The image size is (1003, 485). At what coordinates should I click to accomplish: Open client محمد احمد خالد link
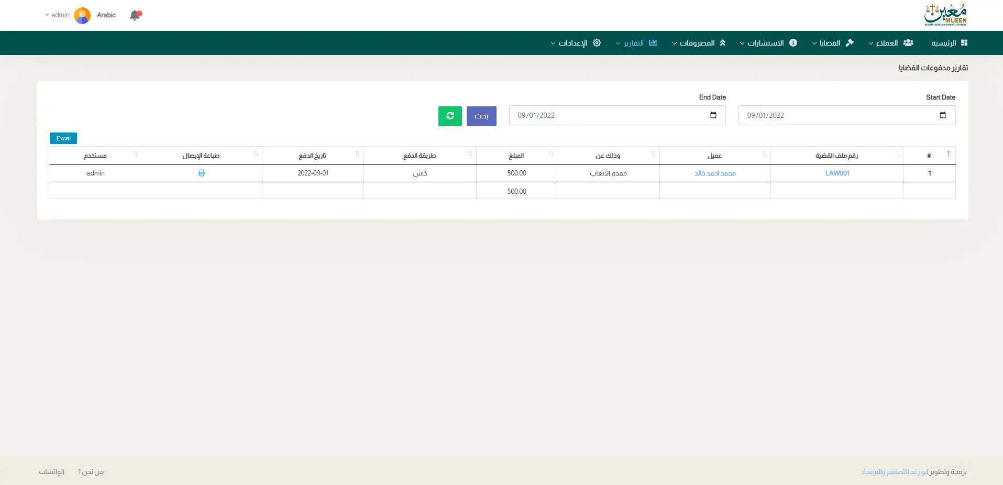click(x=714, y=173)
